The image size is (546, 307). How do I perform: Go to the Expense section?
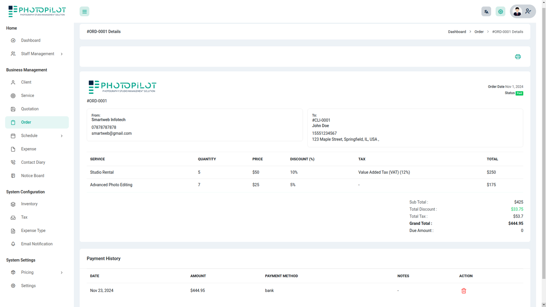coord(29,149)
